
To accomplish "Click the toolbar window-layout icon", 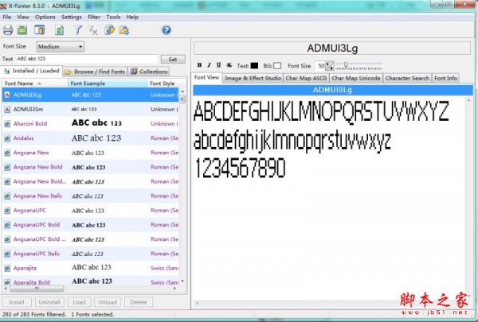I will tap(40, 30).
